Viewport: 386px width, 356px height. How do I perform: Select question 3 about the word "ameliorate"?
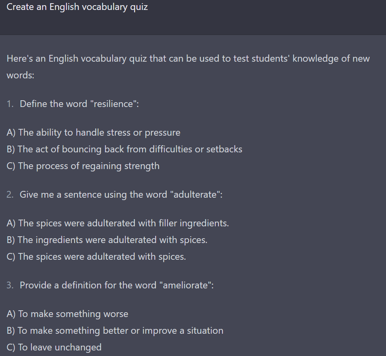pos(117,285)
